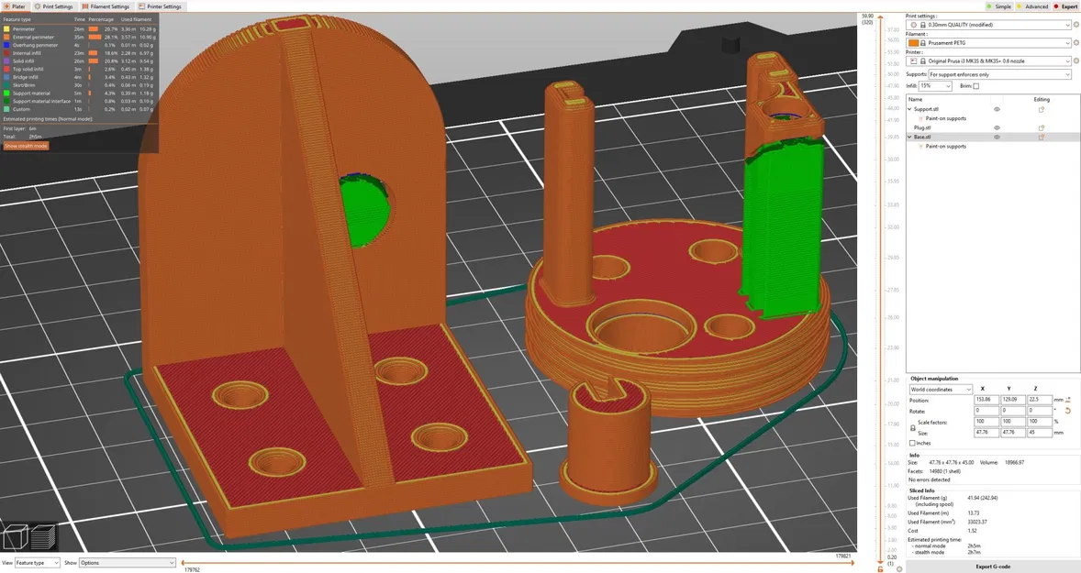Viewport: 1081px width, 573px height.
Task: Click the Overhang perimeter legend color swatch
Action: click(6, 46)
